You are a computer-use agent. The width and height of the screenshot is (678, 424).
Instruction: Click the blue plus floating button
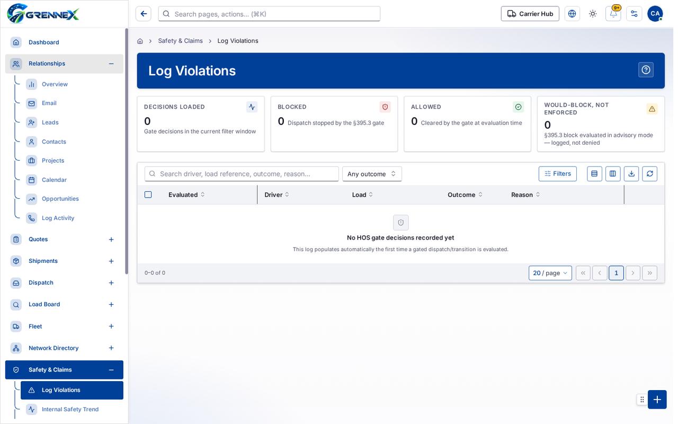[657, 400]
